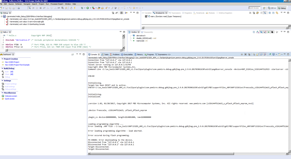Select the arm-none-eabi-gdb terminated process
Screen dimensions: 291x159
[x=27, y=22]
